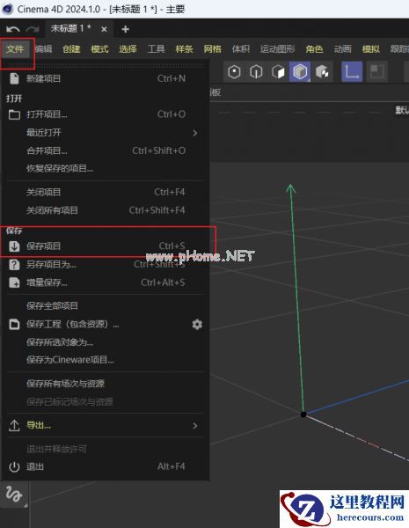
Task: Click the question mark save-as icon
Action: point(14,264)
